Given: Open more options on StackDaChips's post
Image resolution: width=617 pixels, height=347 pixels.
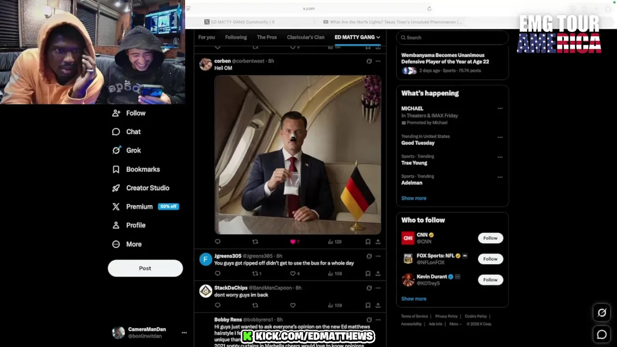Looking at the screenshot, I should click(x=378, y=288).
